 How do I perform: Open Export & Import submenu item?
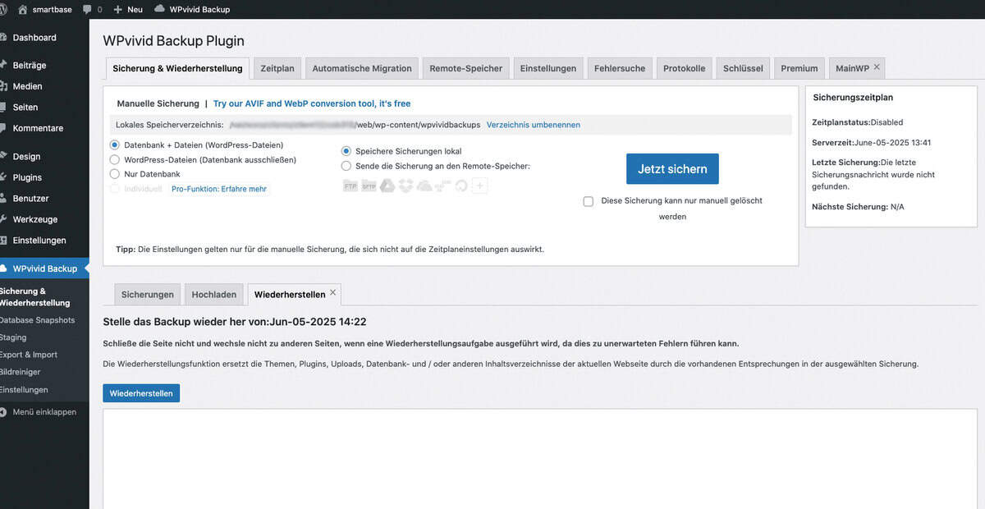[x=29, y=355]
